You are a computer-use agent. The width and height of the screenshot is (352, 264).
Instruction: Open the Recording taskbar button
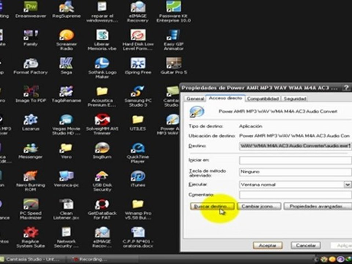coord(102,259)
